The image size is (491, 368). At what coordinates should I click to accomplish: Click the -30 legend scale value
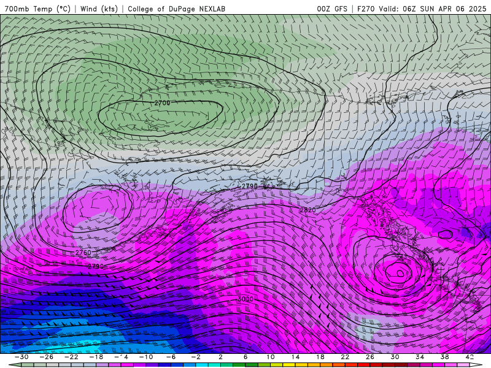[x=21, y=357]
